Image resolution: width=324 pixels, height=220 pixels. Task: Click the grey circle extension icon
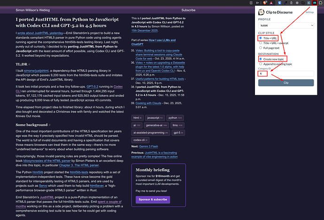click(x=297, y=3)
